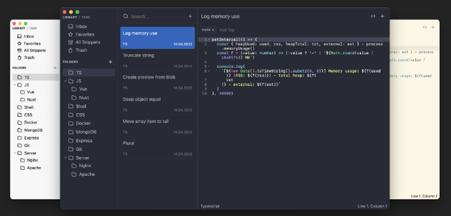Image resolution: width=451 pixels, height=216 pixels.
Task: Click the Log memory use title in the editor
Action: (220, 16)
